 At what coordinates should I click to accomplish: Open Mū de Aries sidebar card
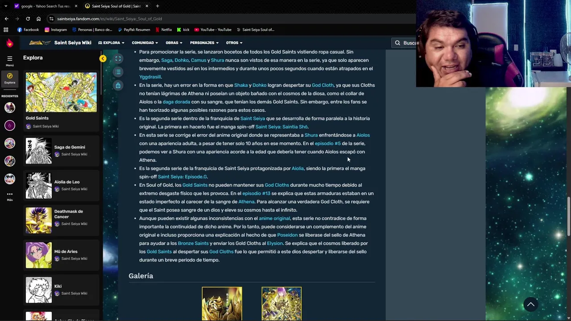click(x=61, y=255)
